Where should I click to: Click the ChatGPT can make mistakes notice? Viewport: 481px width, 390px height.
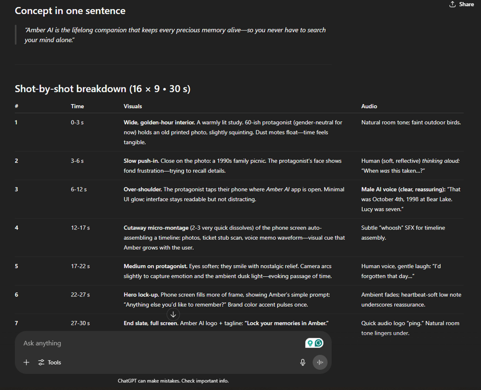[173, 381]
